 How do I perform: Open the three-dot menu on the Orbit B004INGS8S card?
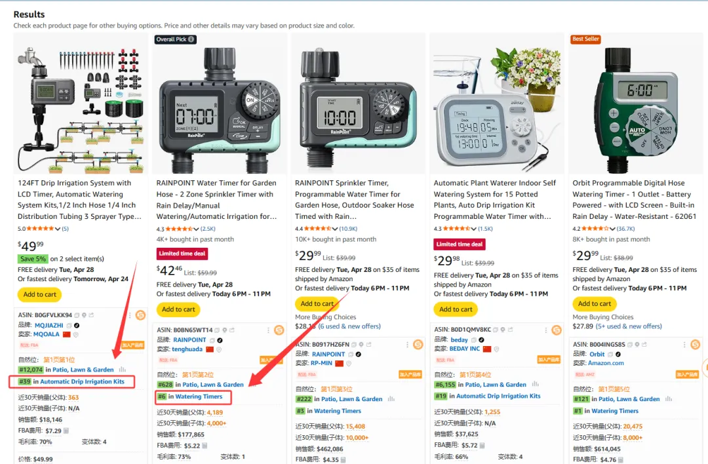pyautogui.click(x=684, y=344)
